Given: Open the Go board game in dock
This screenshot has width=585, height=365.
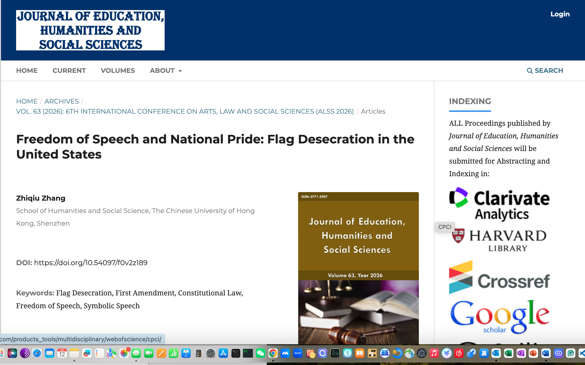Looking at the screenshot, I should 372,353.
